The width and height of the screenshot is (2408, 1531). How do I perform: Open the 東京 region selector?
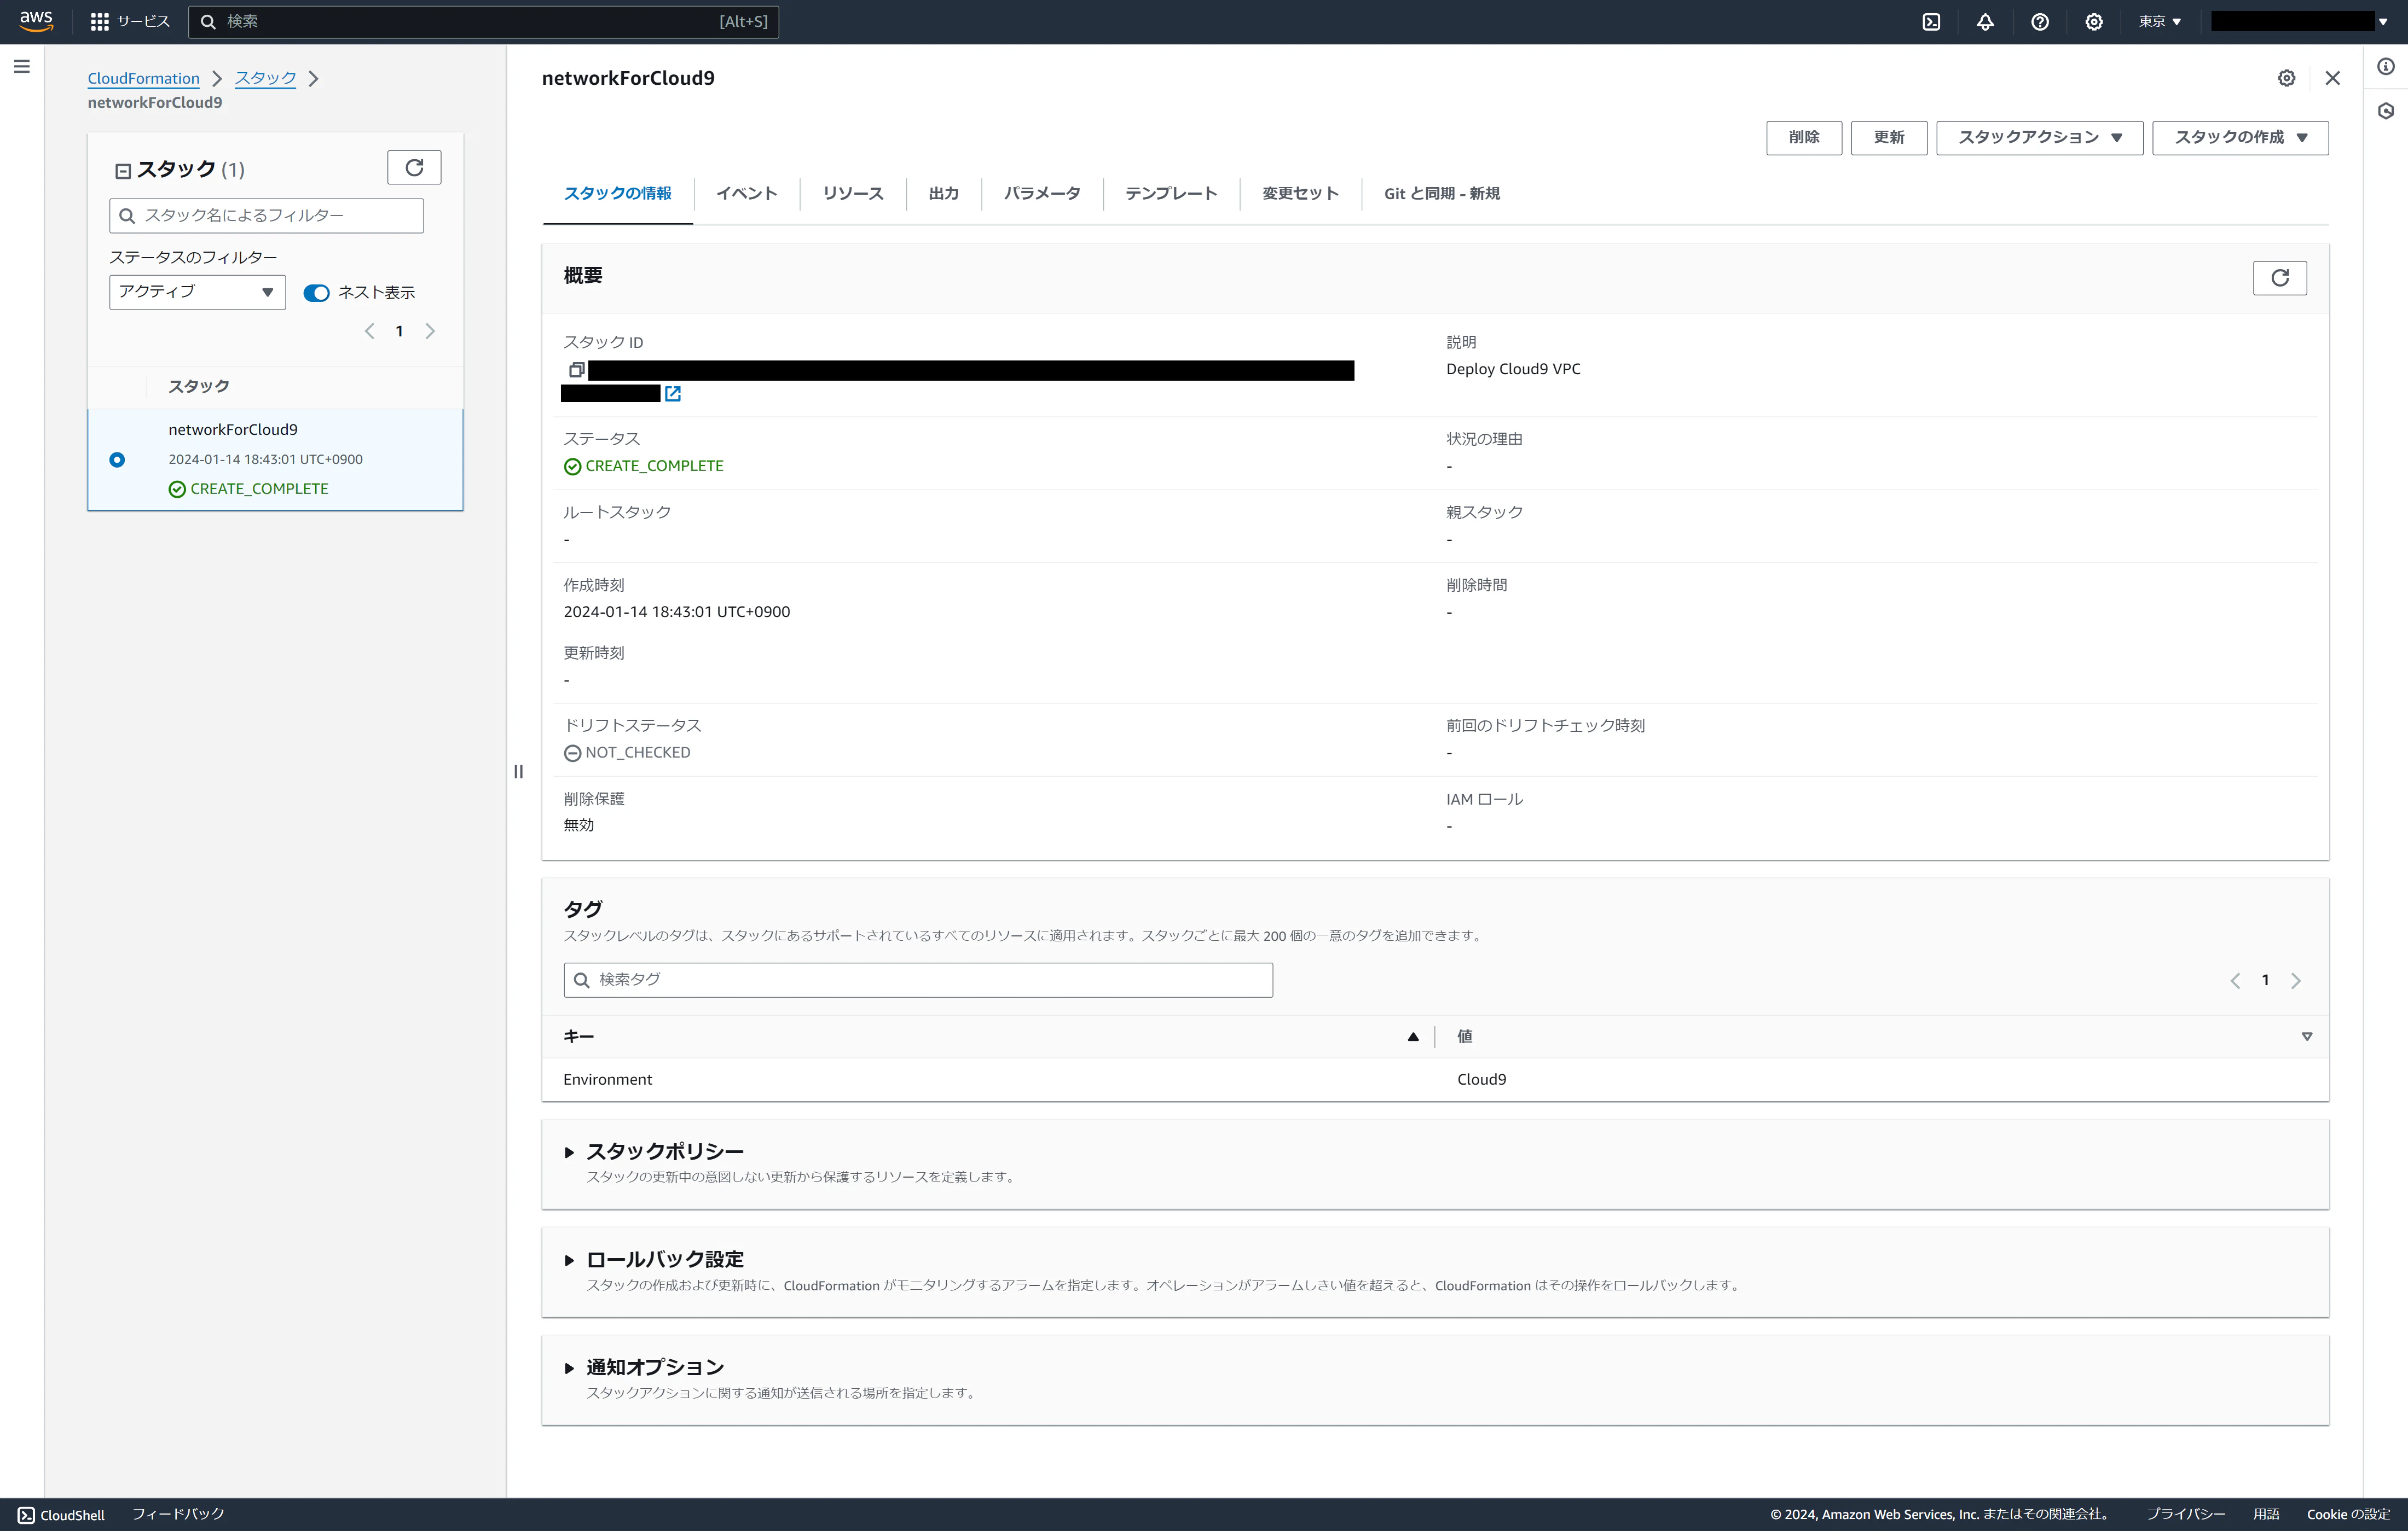coord(2160,22)
